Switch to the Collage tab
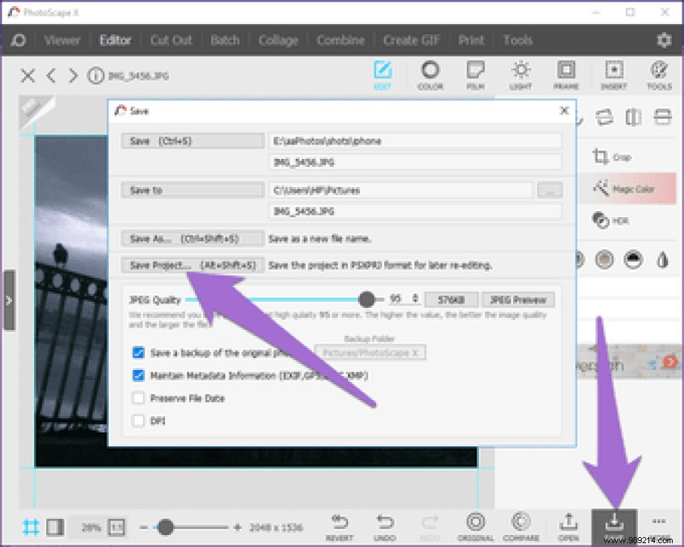684x547 pixels. point(278,39)
